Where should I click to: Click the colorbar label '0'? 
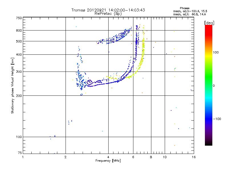pos(214,86)
